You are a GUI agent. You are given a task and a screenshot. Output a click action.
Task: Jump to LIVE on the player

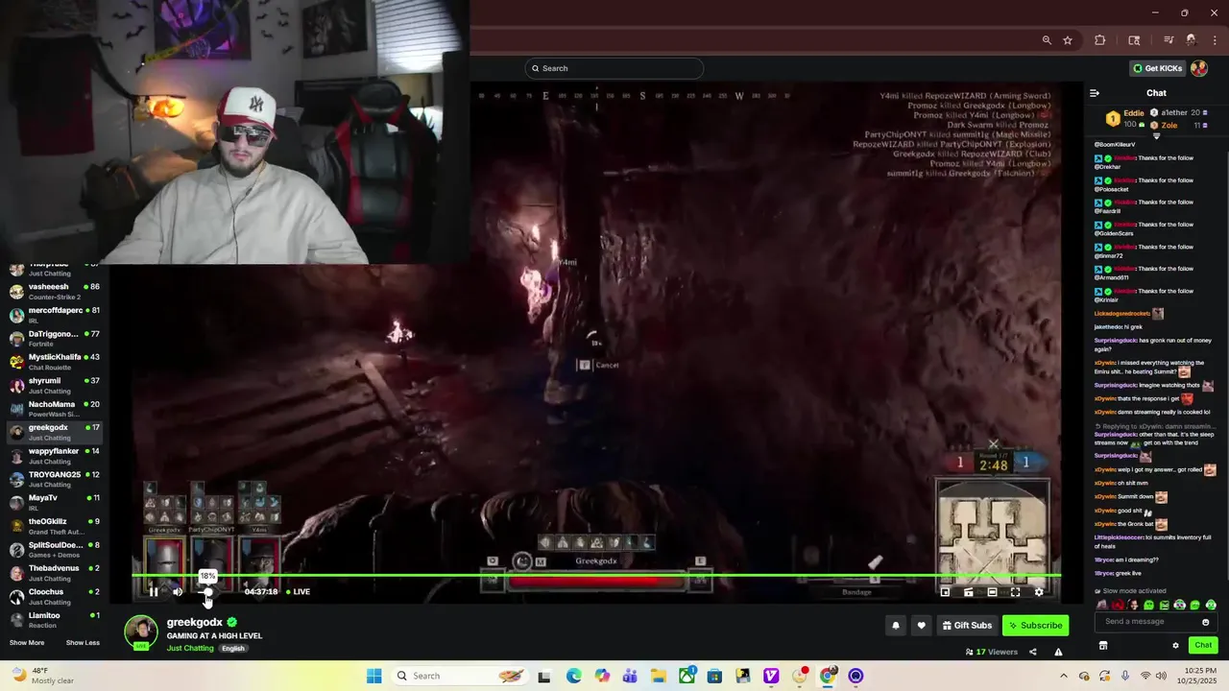(x=298, y=592)
